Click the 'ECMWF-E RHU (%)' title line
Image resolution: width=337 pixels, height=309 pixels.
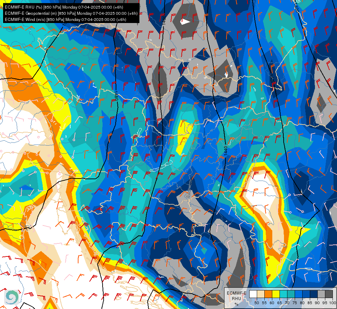pos(64,7)
